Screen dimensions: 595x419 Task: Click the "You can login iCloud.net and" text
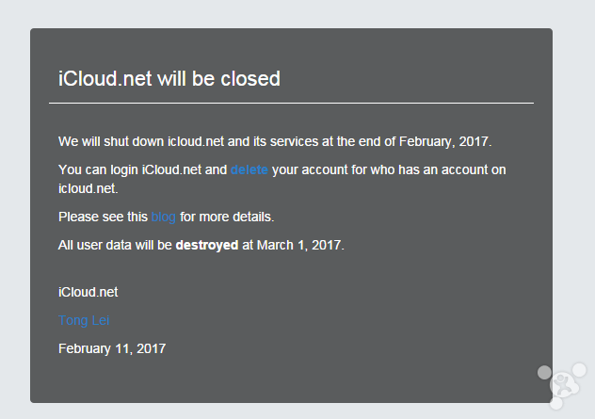pyautogui.click(x=142, y=170)
